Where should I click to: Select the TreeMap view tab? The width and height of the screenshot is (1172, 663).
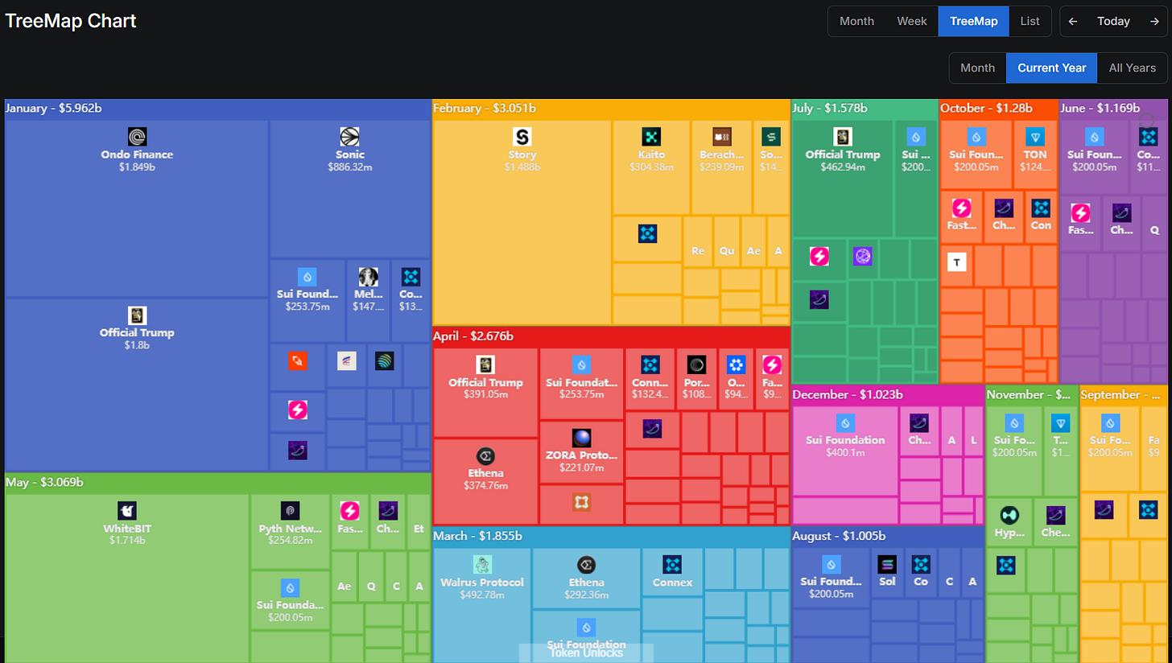(x=973, y=21)
